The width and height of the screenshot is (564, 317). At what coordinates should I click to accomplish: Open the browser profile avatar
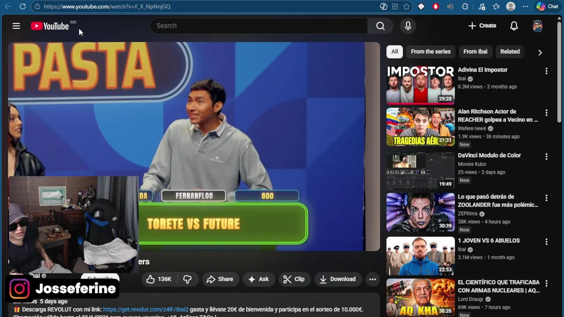coord(511,7)
